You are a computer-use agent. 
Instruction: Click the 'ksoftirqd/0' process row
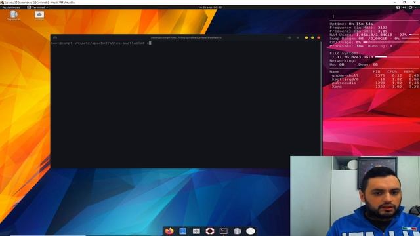pyautogui.click(x=375, y=79)
